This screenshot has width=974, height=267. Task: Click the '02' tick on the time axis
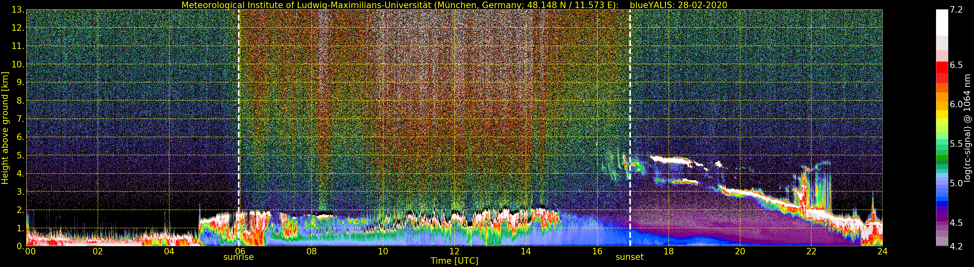(98, 251)
